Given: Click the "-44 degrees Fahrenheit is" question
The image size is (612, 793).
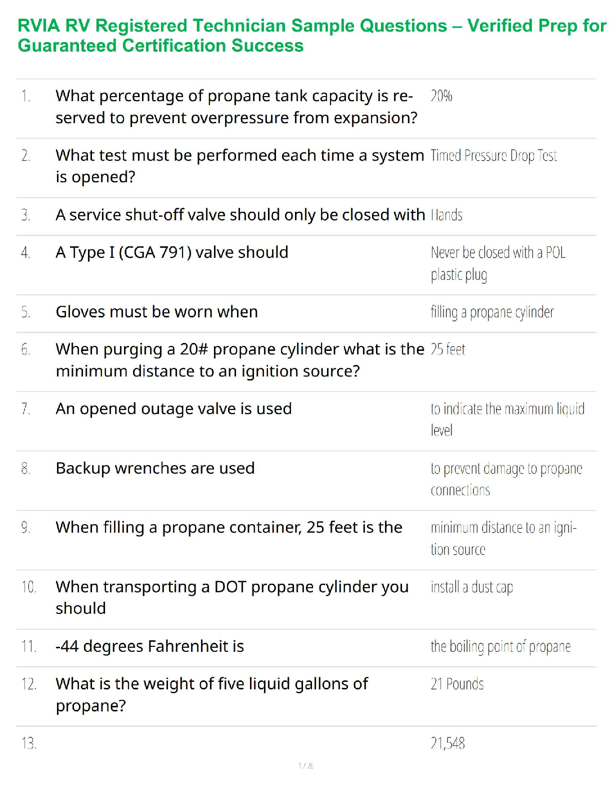Looking at the screenshot, I should 149,646.
